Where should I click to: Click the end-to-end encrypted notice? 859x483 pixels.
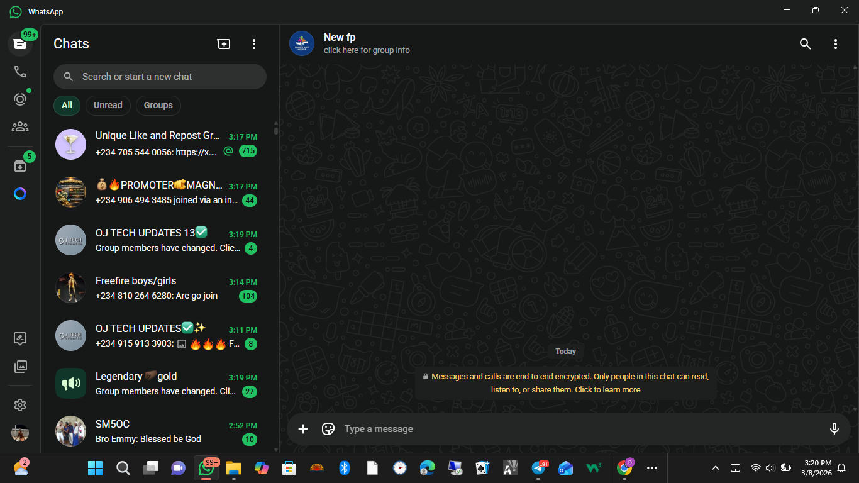pos(565,383)
